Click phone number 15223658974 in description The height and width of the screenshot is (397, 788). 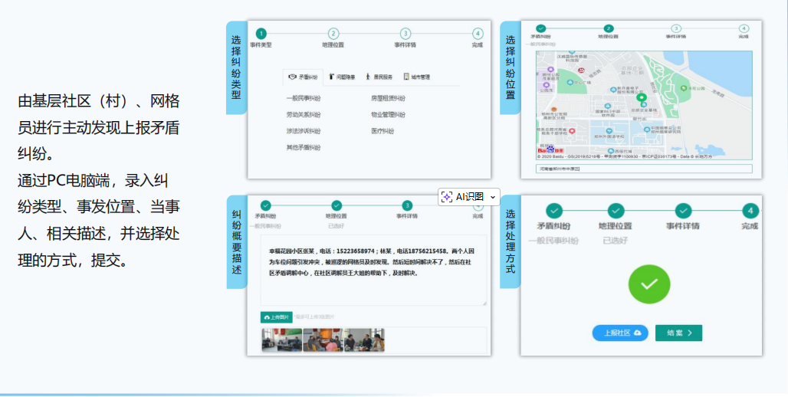tap(356, 251)
